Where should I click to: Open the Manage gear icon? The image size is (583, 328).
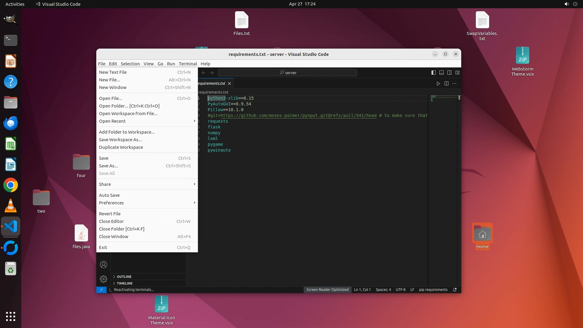(x=104, y=279)
